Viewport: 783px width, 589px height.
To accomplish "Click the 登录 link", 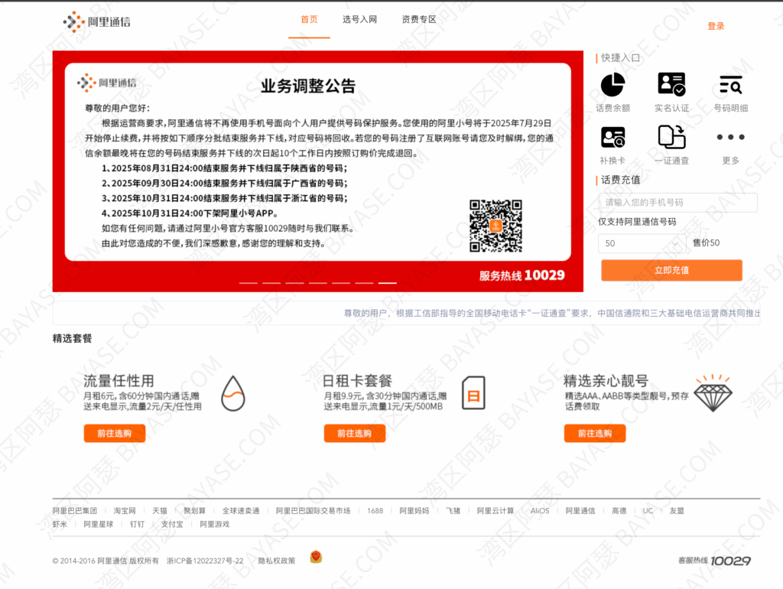I will [x=716, y=26].
